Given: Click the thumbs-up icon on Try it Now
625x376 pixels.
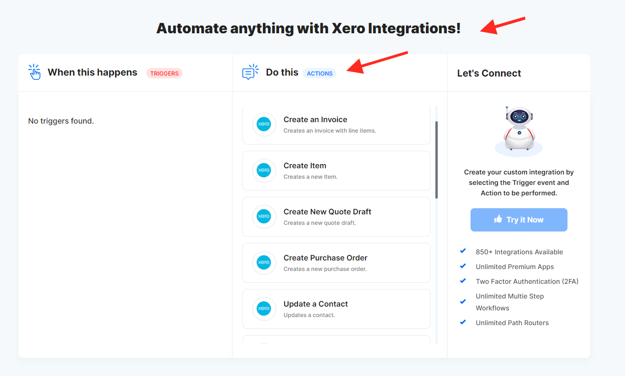Looking at the screenshot, I should tap(498, 219).
